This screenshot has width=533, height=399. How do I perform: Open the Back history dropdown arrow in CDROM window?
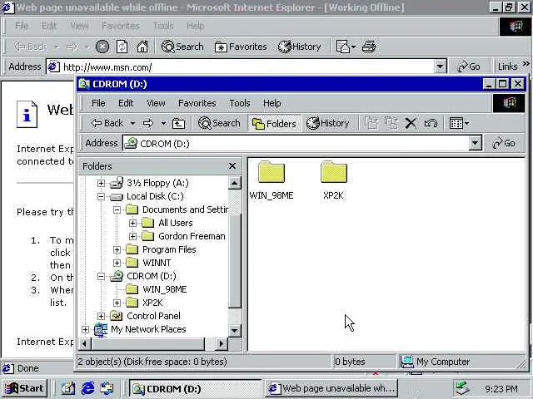pyautogui.click(x=133, y=123)
